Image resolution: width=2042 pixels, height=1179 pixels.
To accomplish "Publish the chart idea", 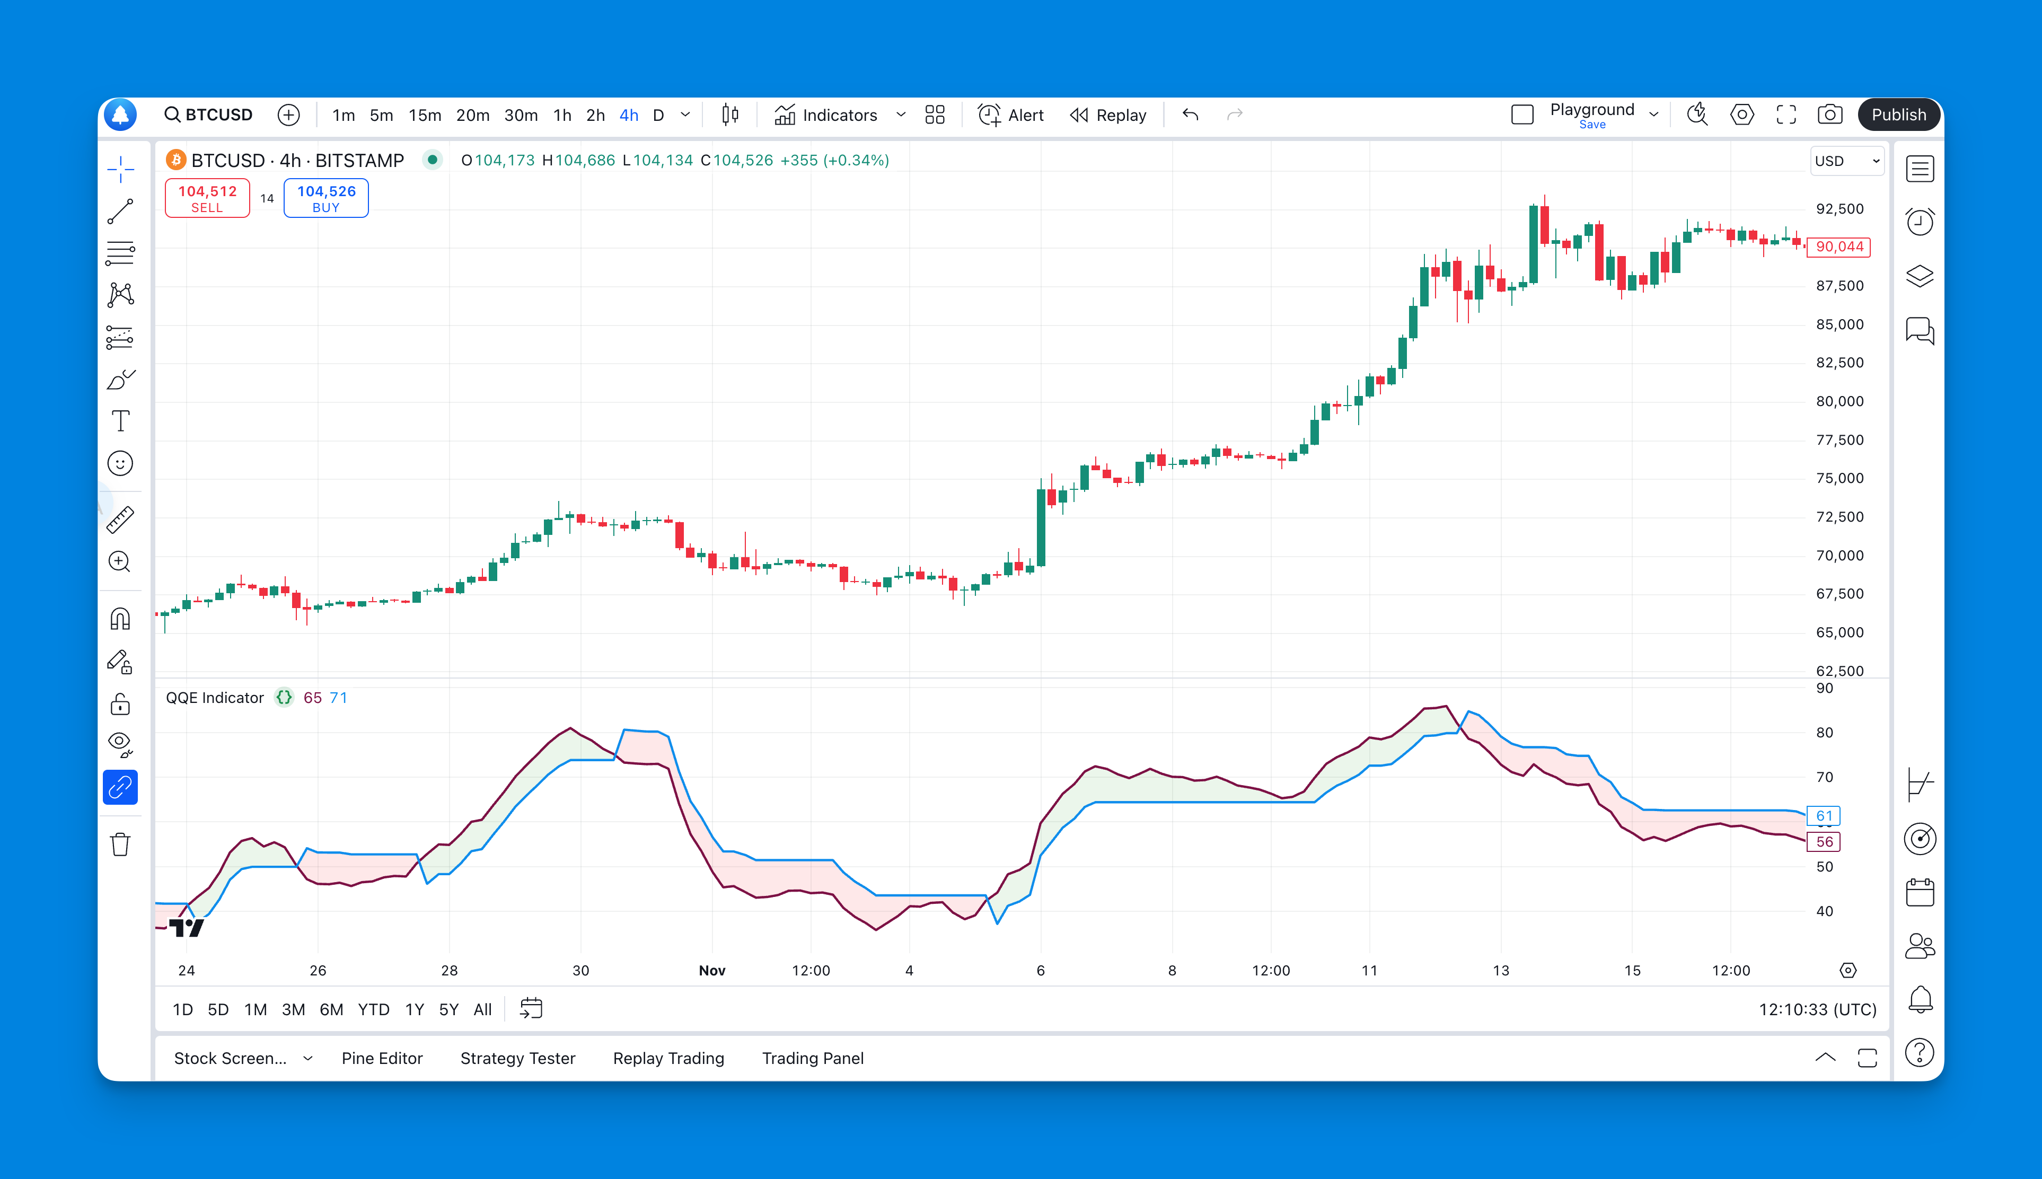I will point(1898,115).
